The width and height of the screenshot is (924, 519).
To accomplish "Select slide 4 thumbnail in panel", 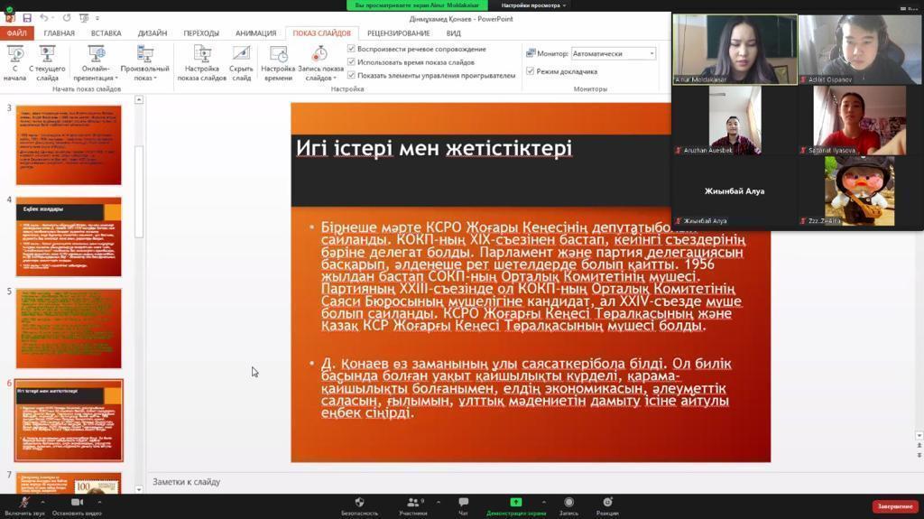I will pos(69,237).
